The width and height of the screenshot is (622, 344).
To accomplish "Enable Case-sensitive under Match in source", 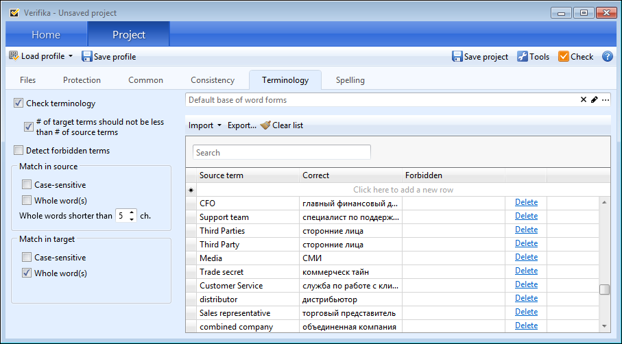I will [27, 185].
